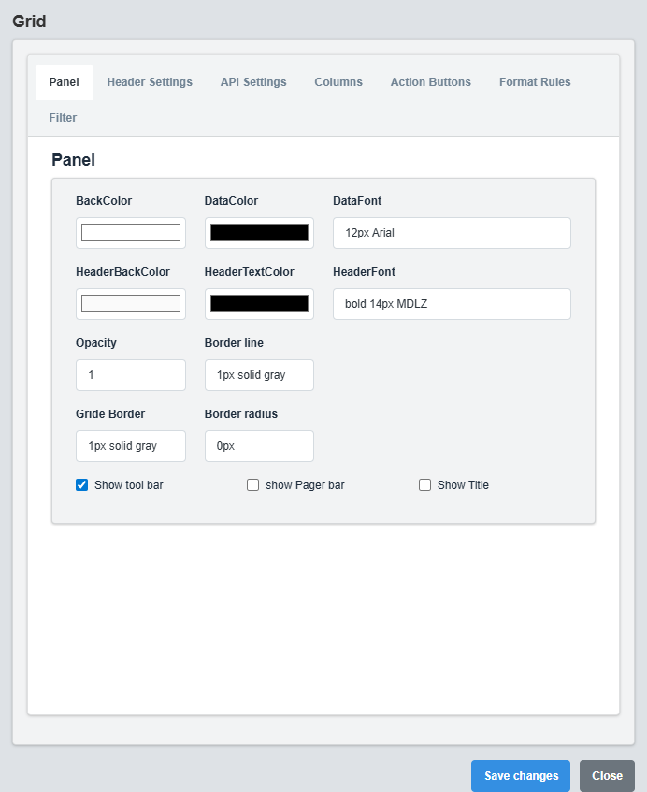Select the HeaderTextColor swatch

point(259,303)
